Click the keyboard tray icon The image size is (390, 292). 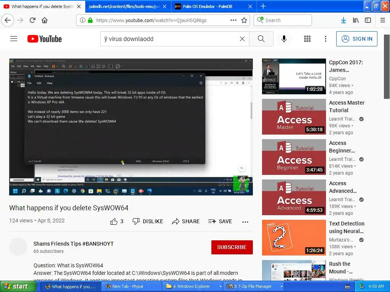(x=347, y=287)
